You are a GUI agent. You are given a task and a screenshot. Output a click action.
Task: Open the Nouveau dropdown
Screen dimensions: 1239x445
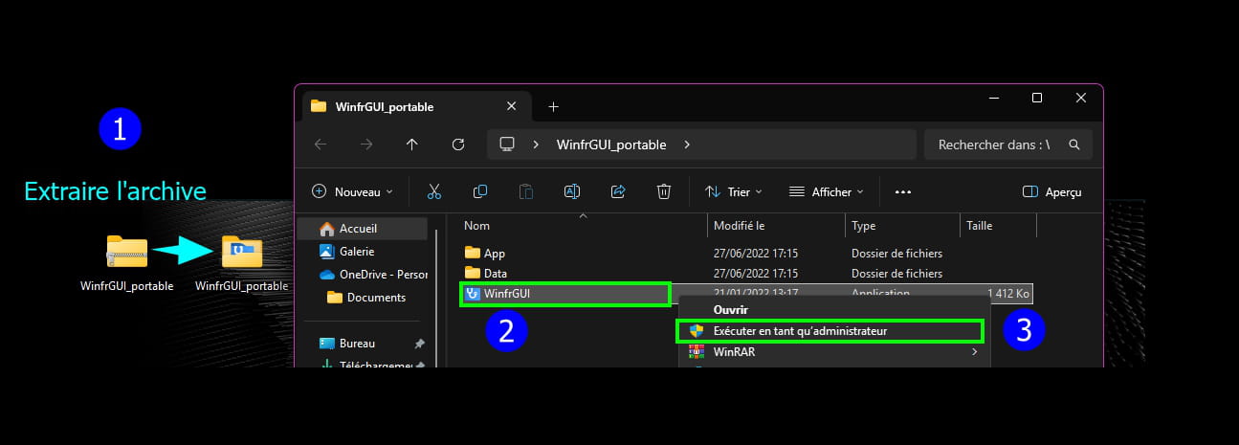(352, 191)
